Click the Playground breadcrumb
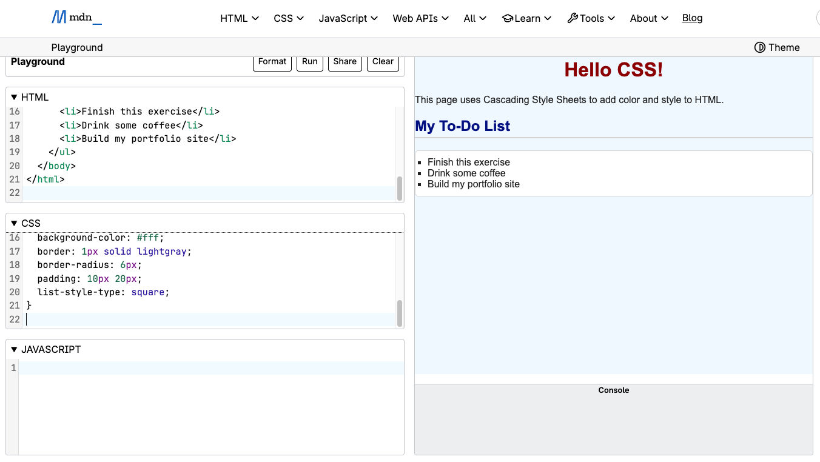Screen dimensions: 820x462 coord(77,47)
